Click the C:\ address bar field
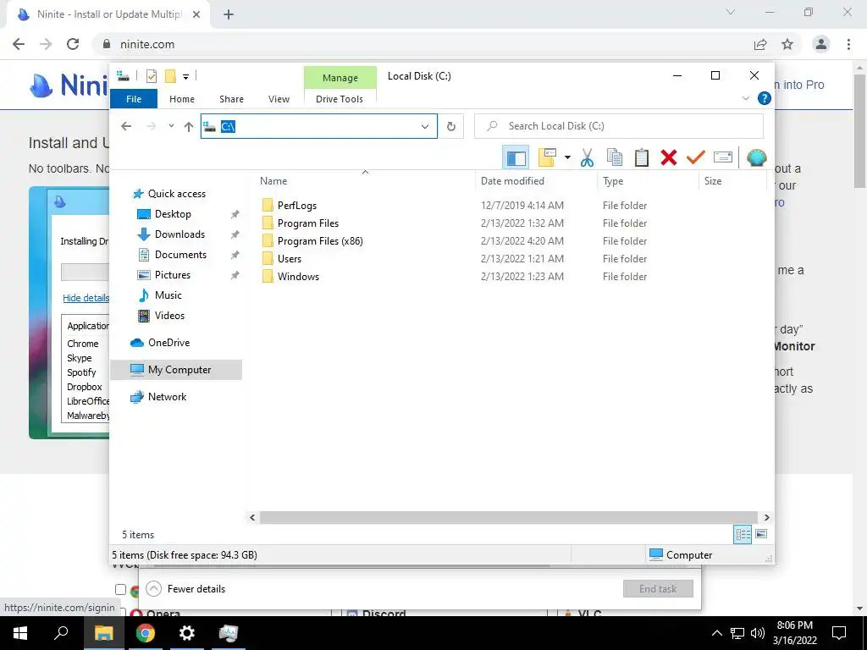This screenshot has width=867, height=650. (x=318, y=127)
